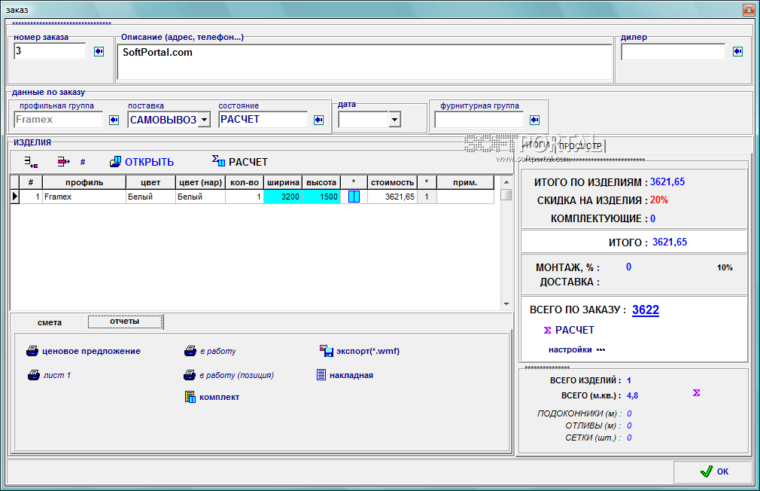Click the МОНТАЖ value 0
This screenshot has width=760, height=491.
pos(628,267)
